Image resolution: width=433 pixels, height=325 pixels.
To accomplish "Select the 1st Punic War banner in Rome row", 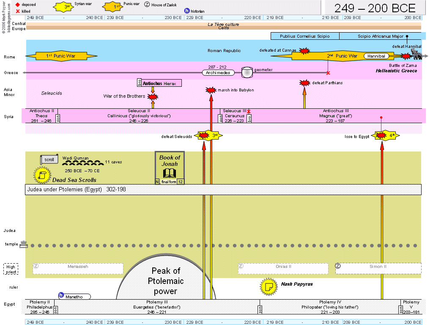I will 62,56.
